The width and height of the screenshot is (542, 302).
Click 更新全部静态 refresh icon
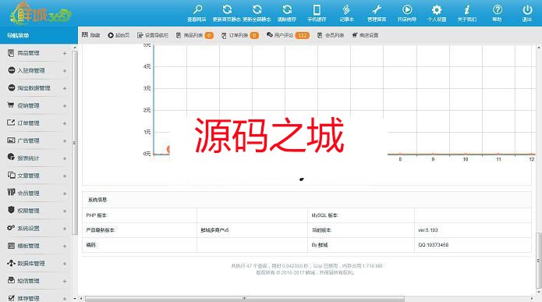point(257,9)
